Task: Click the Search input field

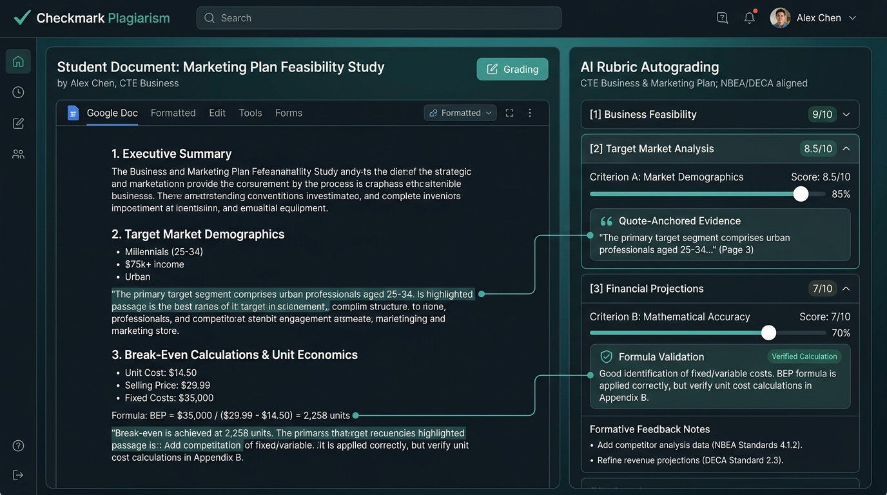Action: pos(379,18)
